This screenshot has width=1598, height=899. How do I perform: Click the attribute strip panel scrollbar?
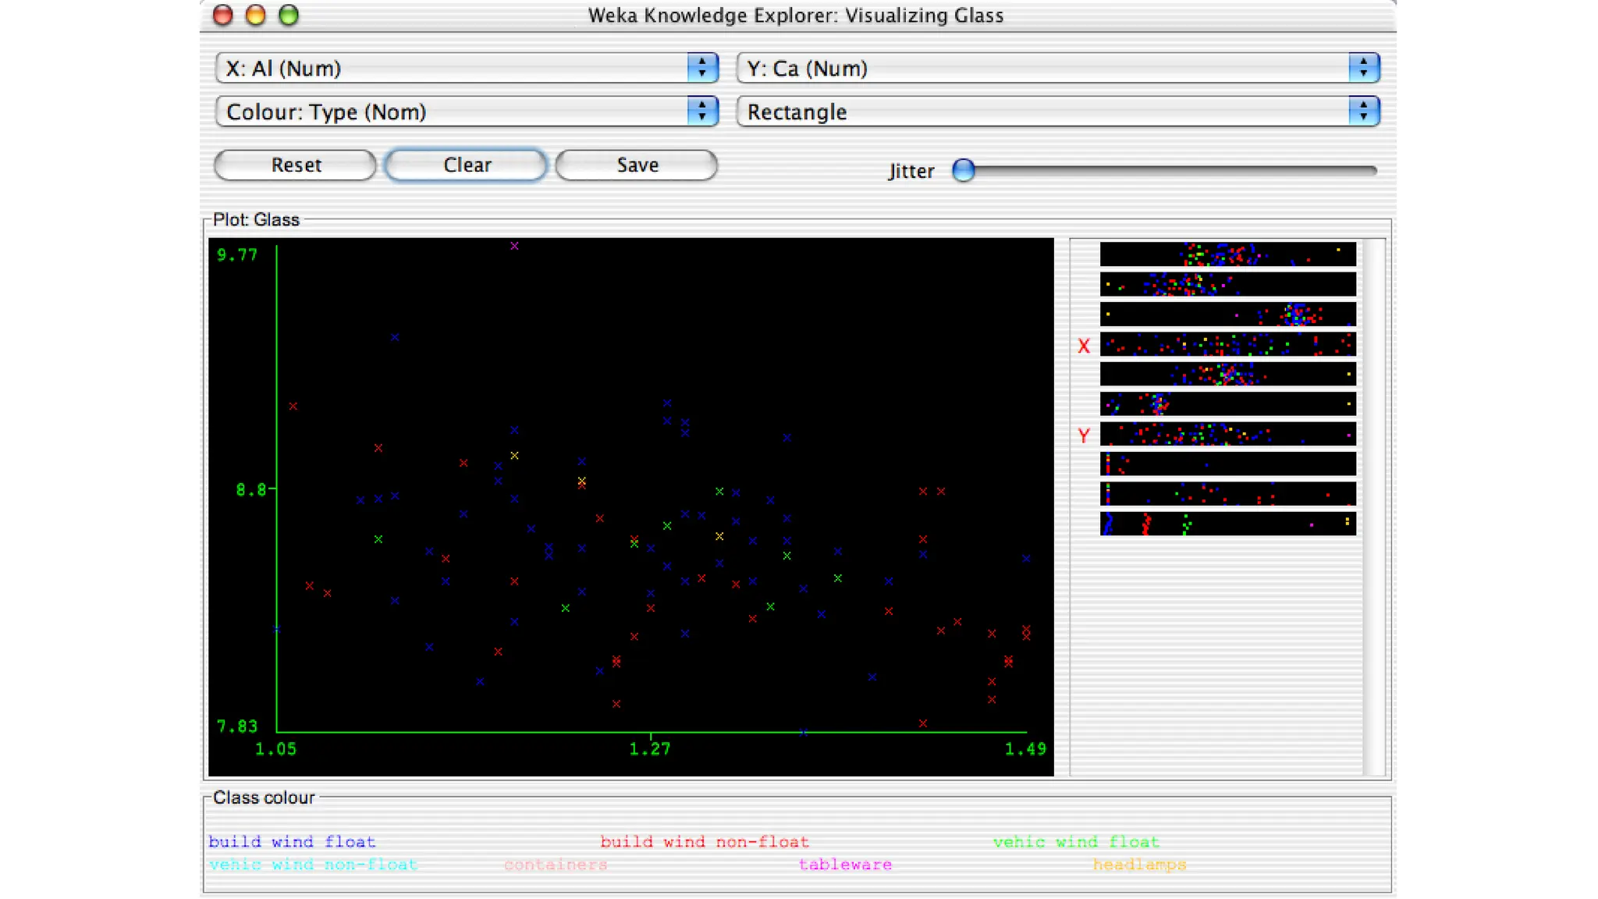click(x=1373, y=507)
